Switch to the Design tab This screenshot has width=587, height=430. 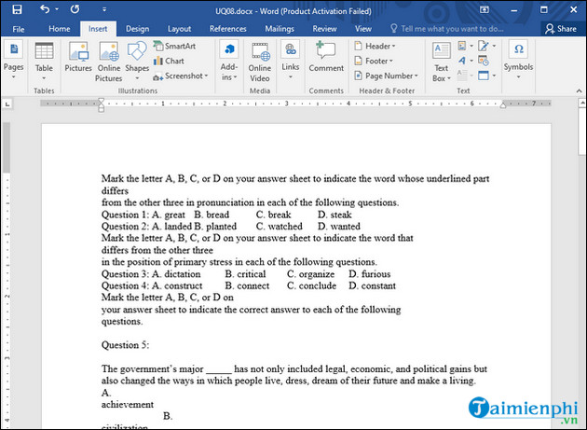coord(137,29)
